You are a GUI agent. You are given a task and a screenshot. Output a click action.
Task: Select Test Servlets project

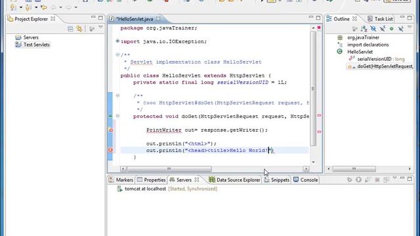coord(33,45)
